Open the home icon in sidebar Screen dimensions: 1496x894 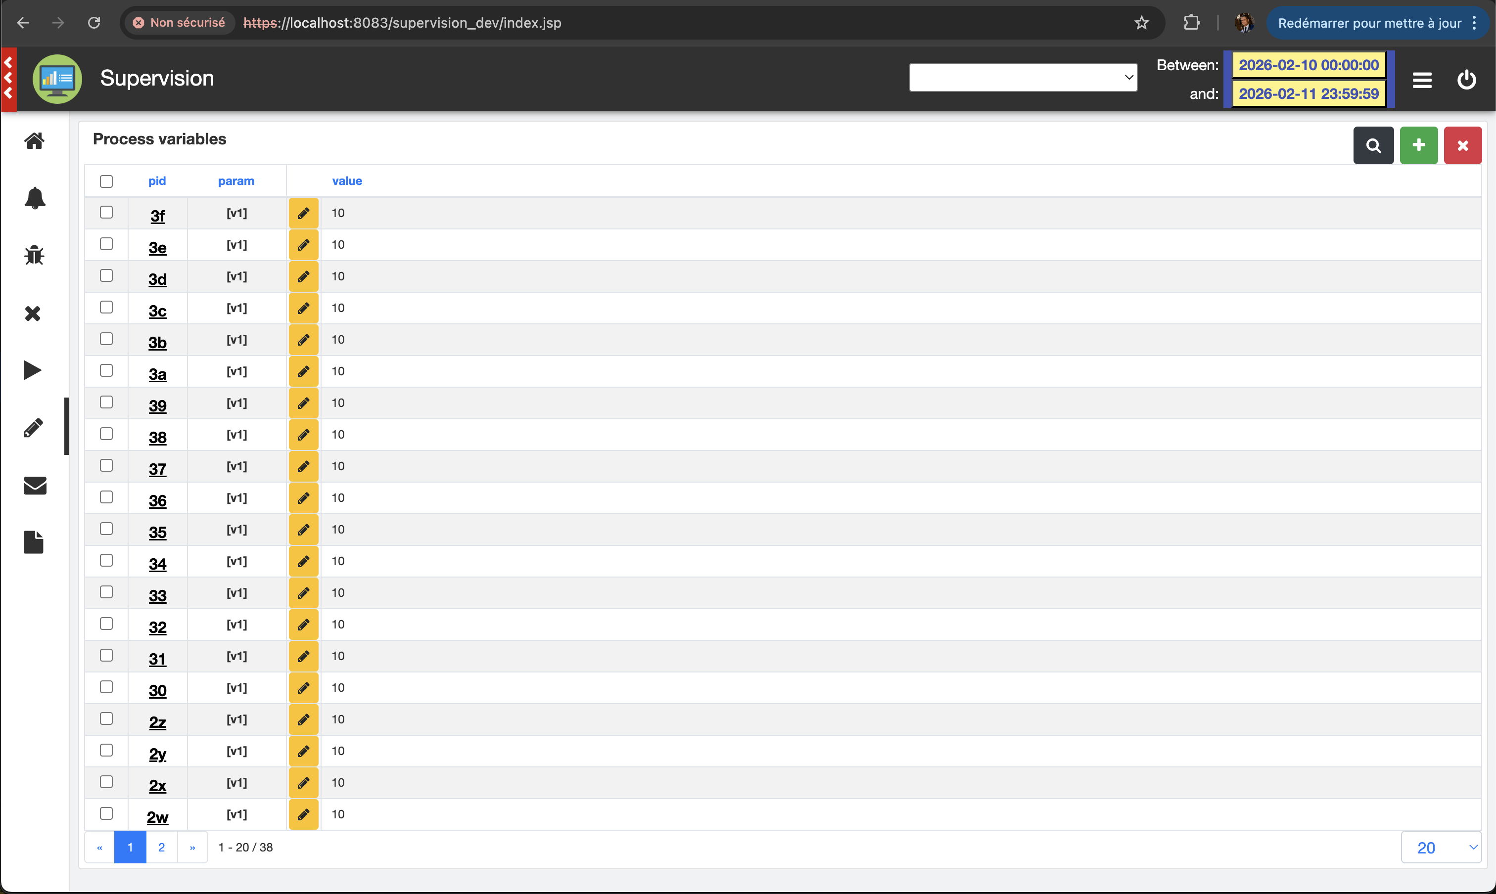tap(34, 141)
